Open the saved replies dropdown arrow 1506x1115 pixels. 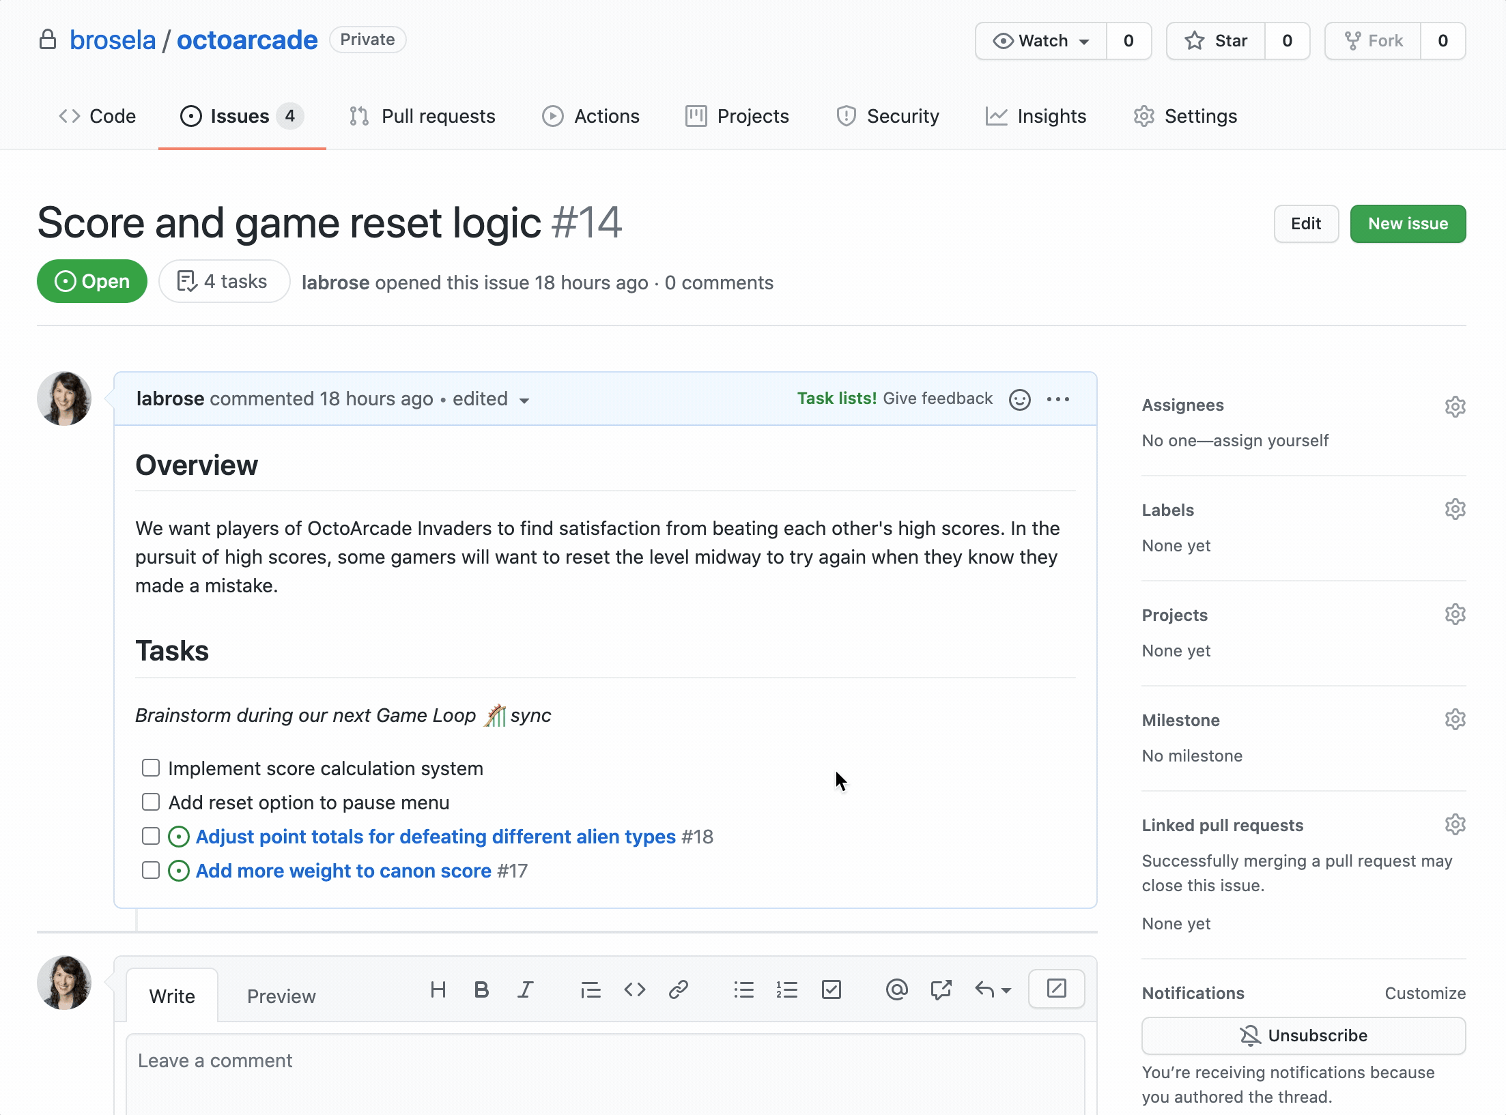pyautogui.click(x=1006, y=990)
